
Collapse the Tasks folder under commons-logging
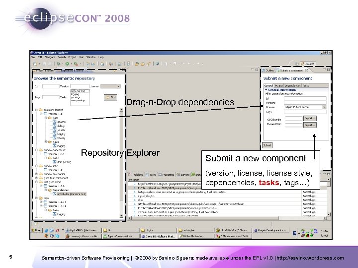[x=46, y=142]
